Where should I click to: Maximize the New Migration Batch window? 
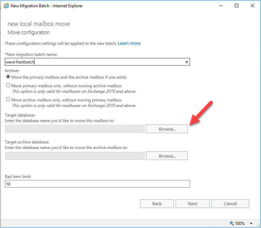pos(237,6)
